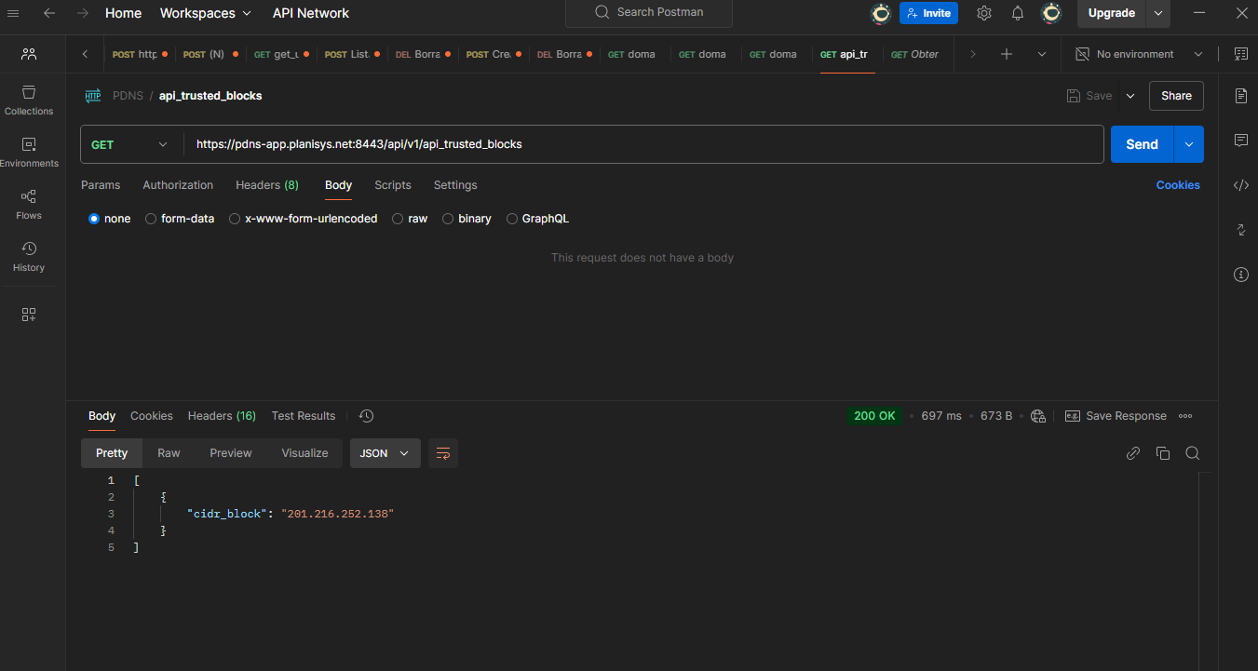Click the blue Send button

[x=1143, y=144]
